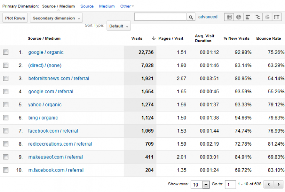The width and height of the screenshot is (285, 192).
Task: Click the magnifier search icon
Action: pos(191,17)
